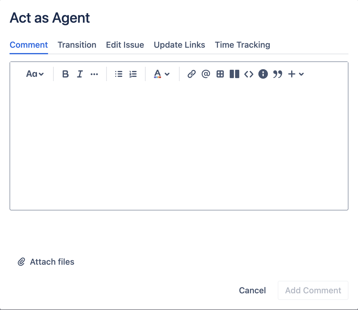Toggle bold formatting
The width and height of the screenshot is (358, 310).
pos(65,74)
